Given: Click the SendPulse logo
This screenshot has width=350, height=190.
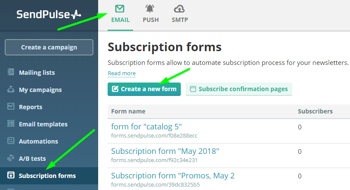Looking at the screenshot, I should pos(49,15).
